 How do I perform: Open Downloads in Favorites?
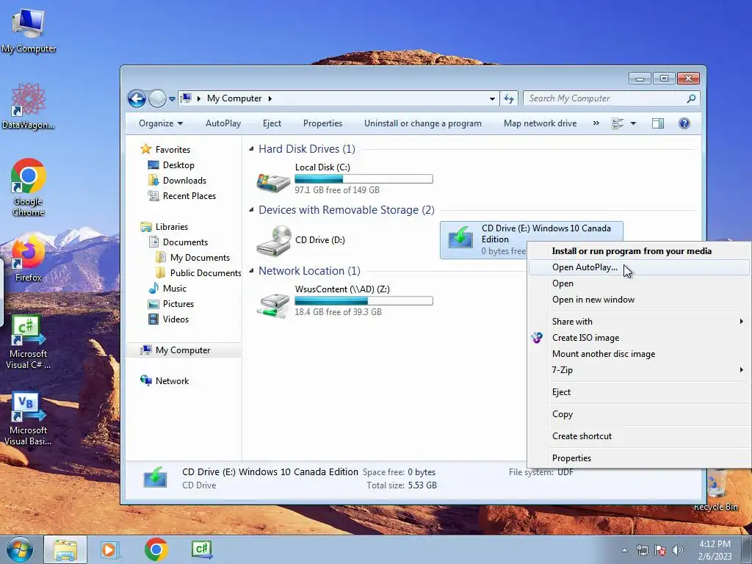tap(184, 181)
